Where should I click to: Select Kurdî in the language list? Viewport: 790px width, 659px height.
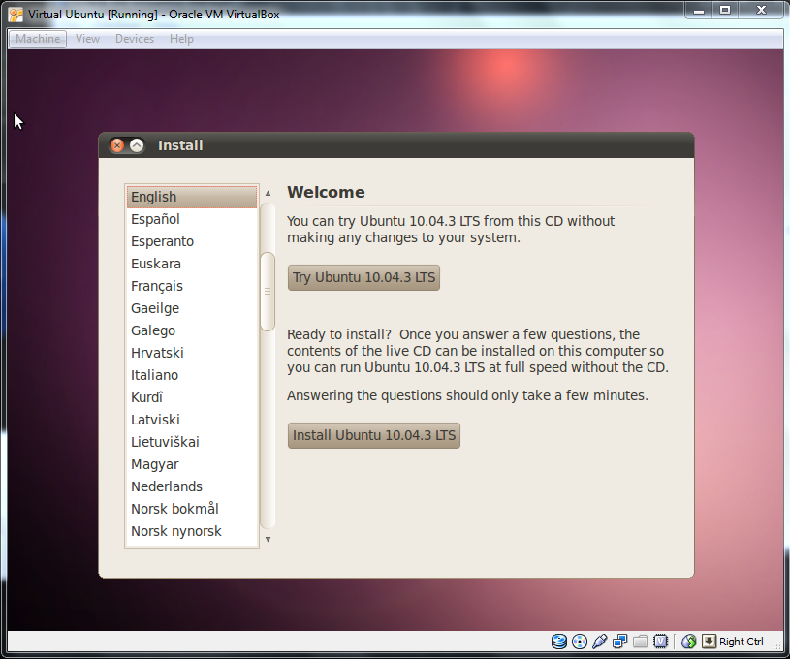192,397
